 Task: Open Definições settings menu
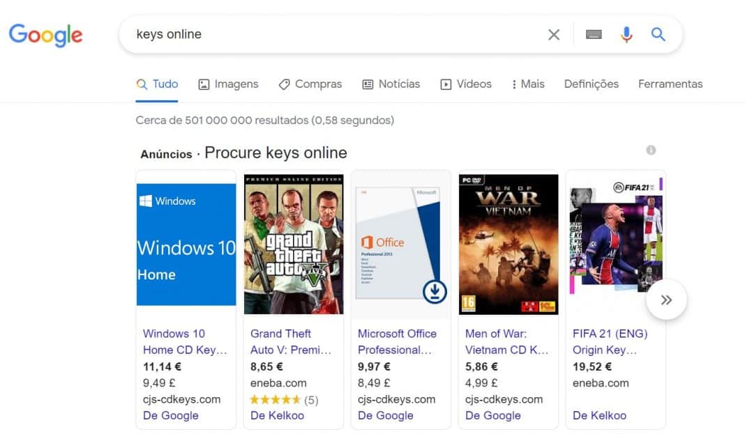[591, 84]
